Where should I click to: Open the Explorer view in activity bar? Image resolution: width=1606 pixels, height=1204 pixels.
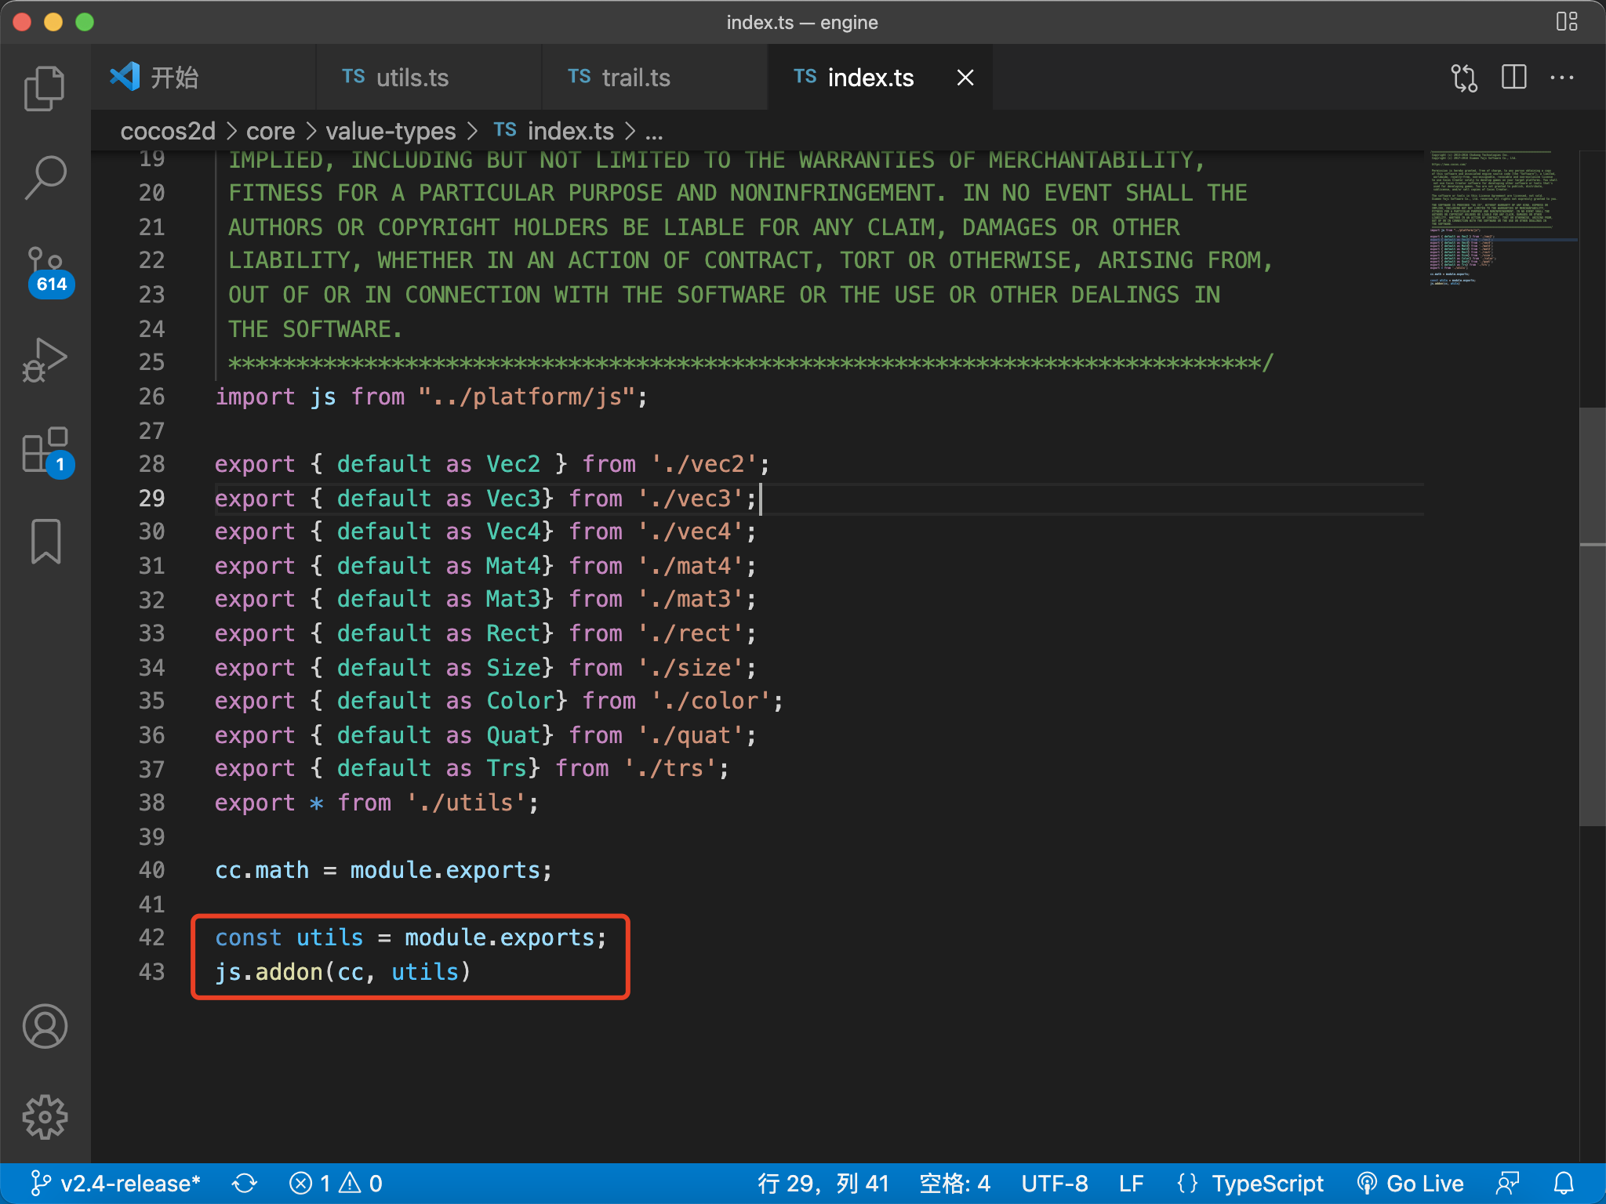(x=45, y=87)
